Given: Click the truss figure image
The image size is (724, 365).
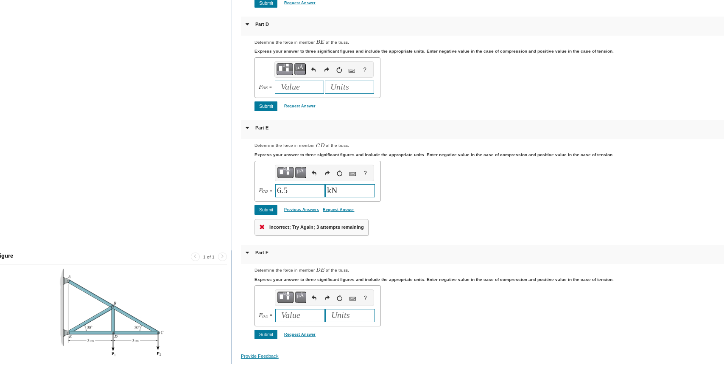Looking at the screenshot, I should click(x=112, y=312).
